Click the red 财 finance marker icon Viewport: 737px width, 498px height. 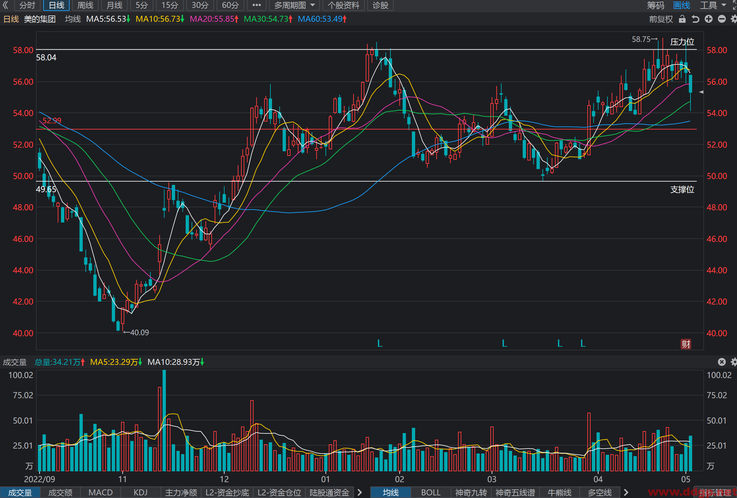(x=686, y=344)
